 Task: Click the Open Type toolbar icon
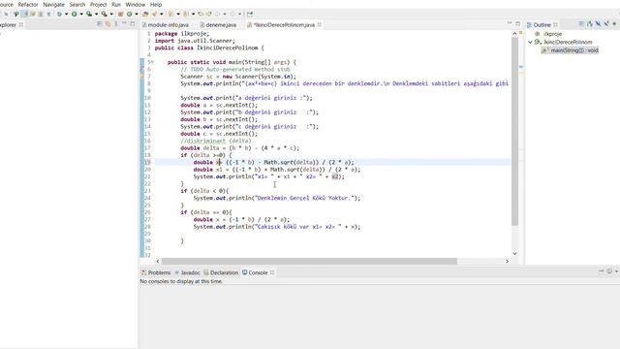pyautogui.click(x=145, y=14)
